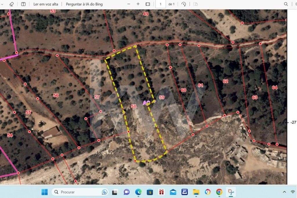297x198 pixels.
Task: Open the Mail app from the taskbar
Action: 173,192
